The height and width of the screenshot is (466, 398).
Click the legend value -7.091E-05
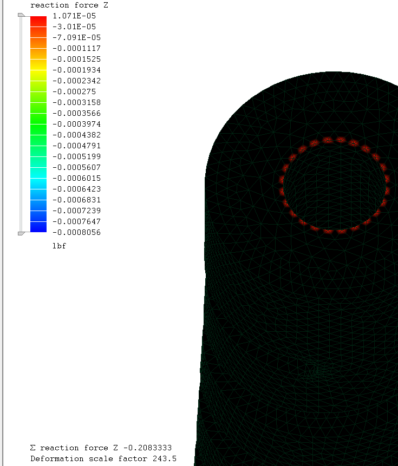77,37
